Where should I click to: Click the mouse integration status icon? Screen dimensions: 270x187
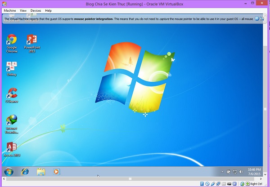(242, 184)
